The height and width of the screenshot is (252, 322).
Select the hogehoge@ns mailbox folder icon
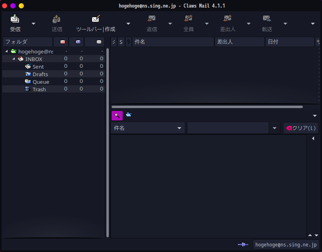coord(14,51)
